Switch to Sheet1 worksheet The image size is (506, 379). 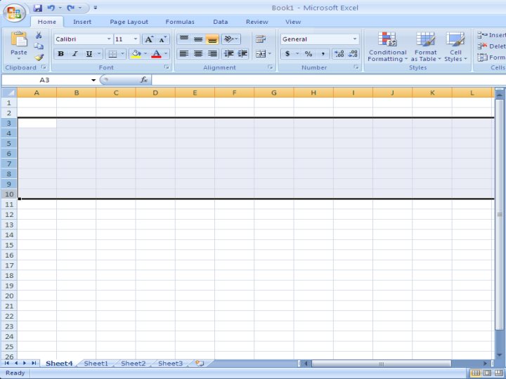(x=96, y=364)
